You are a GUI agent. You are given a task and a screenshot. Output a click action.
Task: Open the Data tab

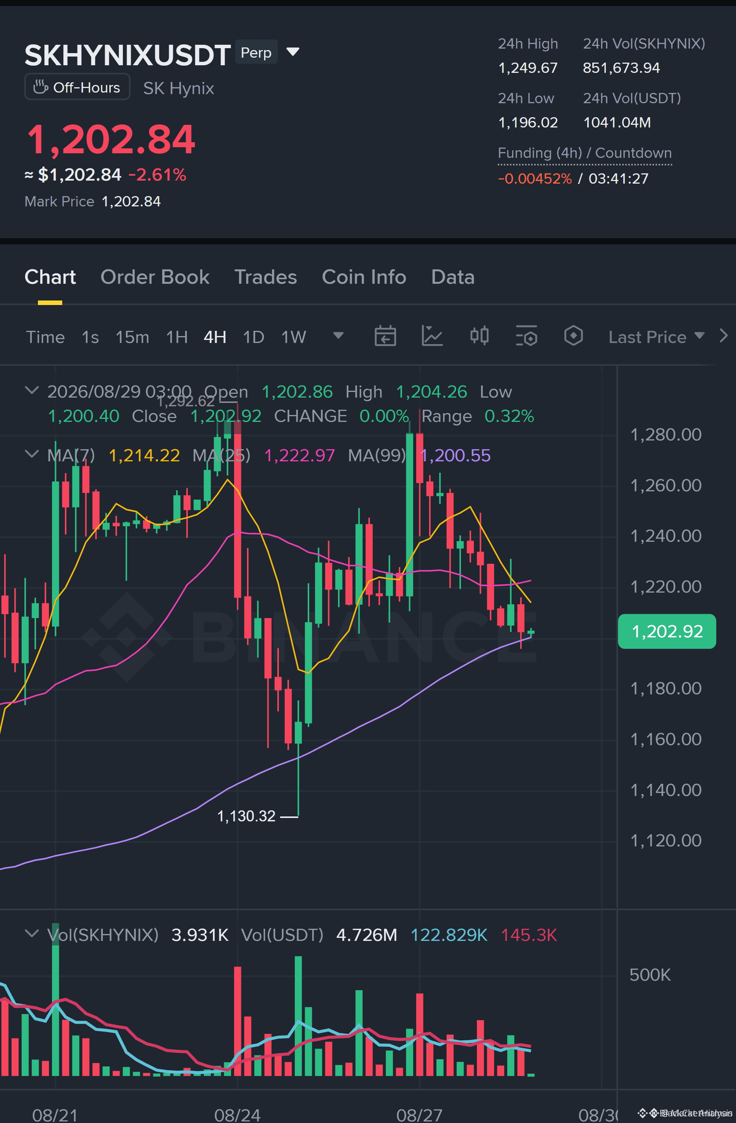(x=453, y=277)
